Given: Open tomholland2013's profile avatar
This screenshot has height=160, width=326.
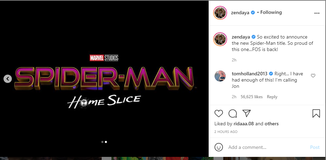Looking at the screenshot, I should tap(220, 77).
